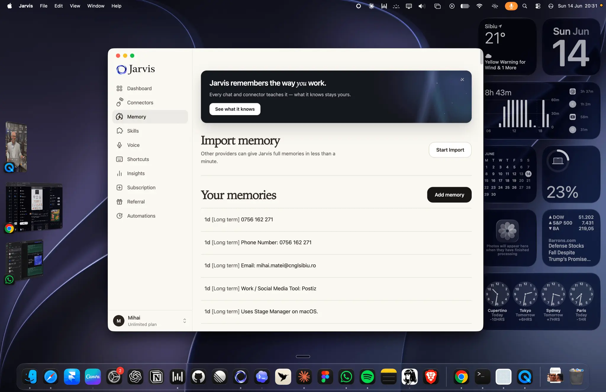The image size is (606, 392).
Task: Open the File menu
Action: pos(43,6)
